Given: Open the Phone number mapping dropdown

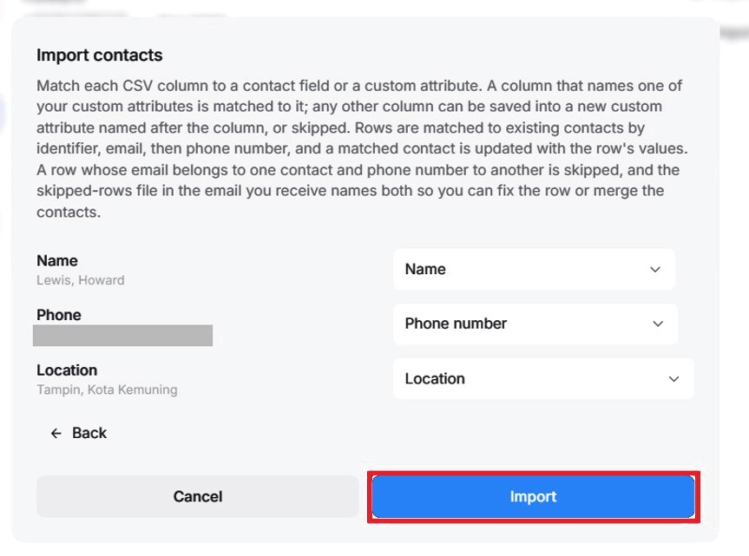Looking at the screenshot, I should tap(535, 324).
